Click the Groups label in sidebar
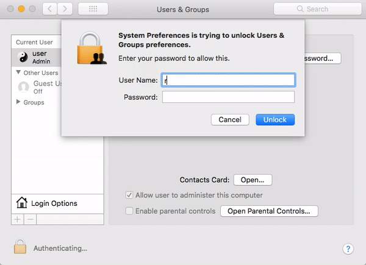This screenshot has width=366, height=265. coord(34,102)
